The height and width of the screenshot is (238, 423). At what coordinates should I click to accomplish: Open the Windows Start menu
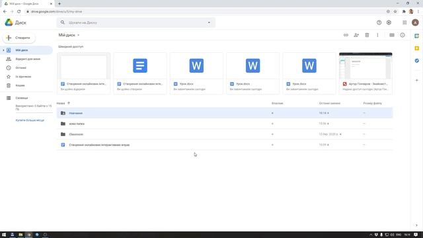pyautogui.click(x=4, y=235)
